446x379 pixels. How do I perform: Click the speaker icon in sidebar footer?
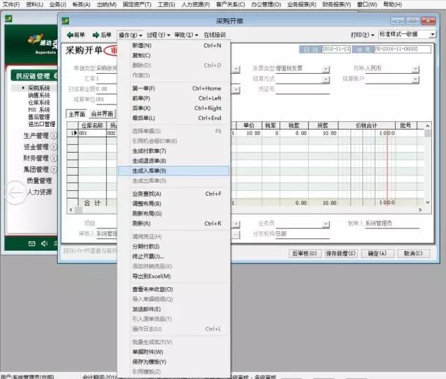(x=44, y=243)
